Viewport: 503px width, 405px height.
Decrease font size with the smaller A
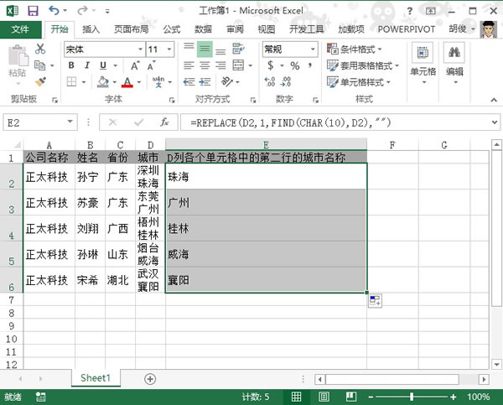[151, 65]
